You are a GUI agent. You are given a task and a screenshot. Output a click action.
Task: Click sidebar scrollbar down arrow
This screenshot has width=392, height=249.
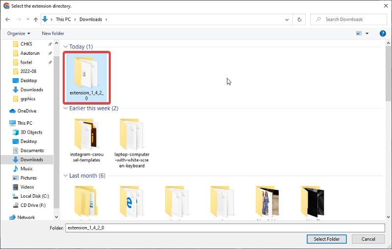(56, 217)
